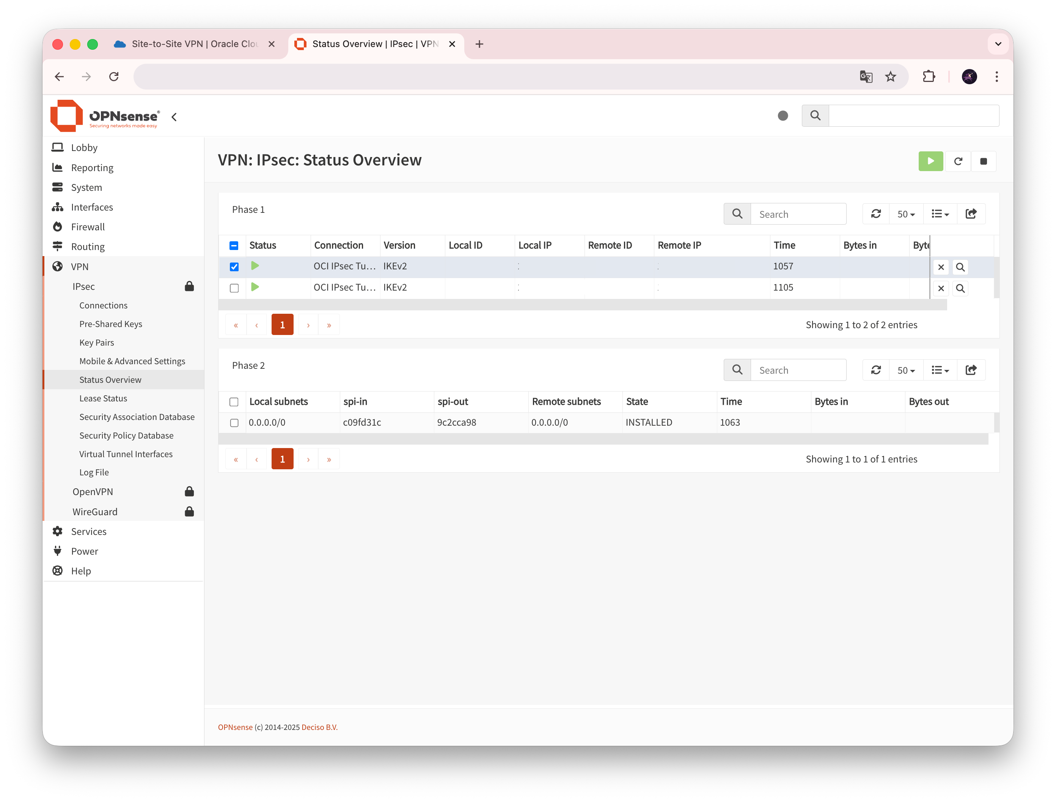Click the Phase 1 horizontal scrollbar

pos(582,305)
